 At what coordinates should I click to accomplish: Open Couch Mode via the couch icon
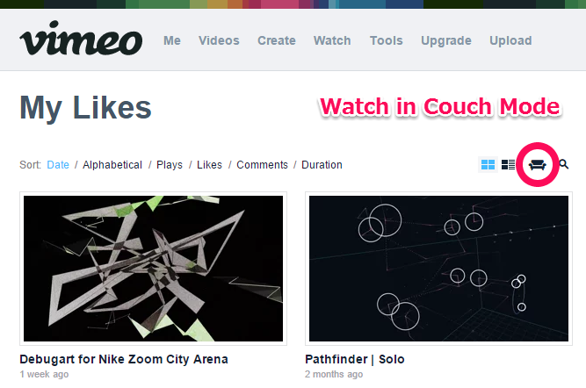pos(537,165)
